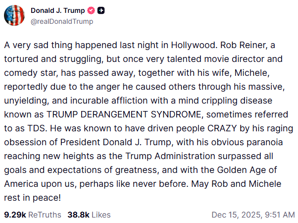The width and height of the screenshot is (298, 223).
Task: Click the black plus badge icon
Action: coord(101,11)
